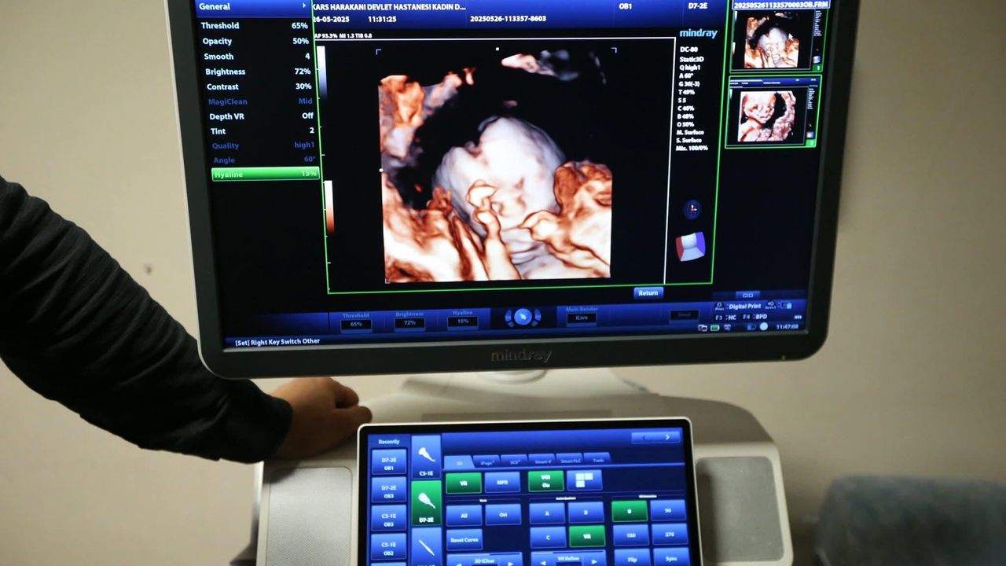
Task: Open the quad layout display icon
Action: [x=584, y=480]
